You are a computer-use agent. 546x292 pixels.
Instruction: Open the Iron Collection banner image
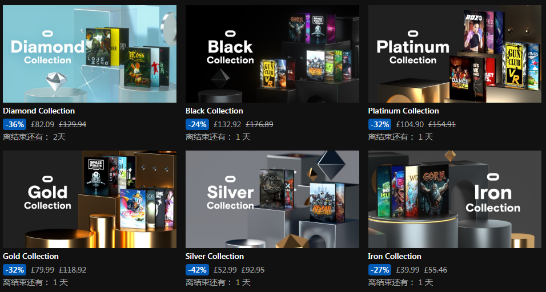455,199
